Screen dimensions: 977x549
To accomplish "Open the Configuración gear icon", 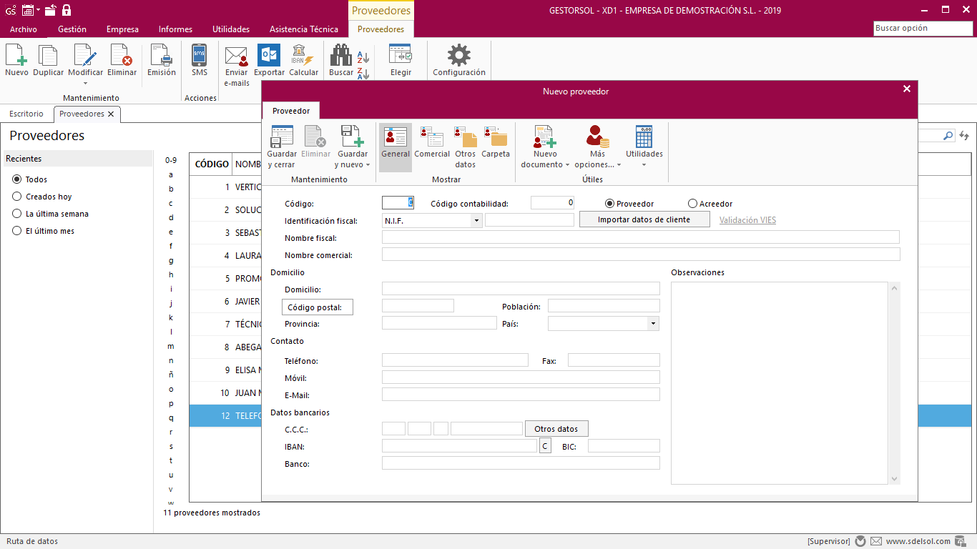I will [x=458, y=56].
